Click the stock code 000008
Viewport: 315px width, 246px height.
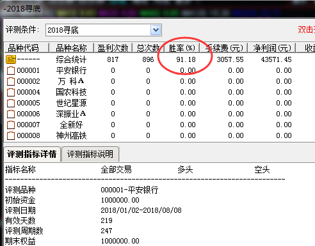(28, 135)
